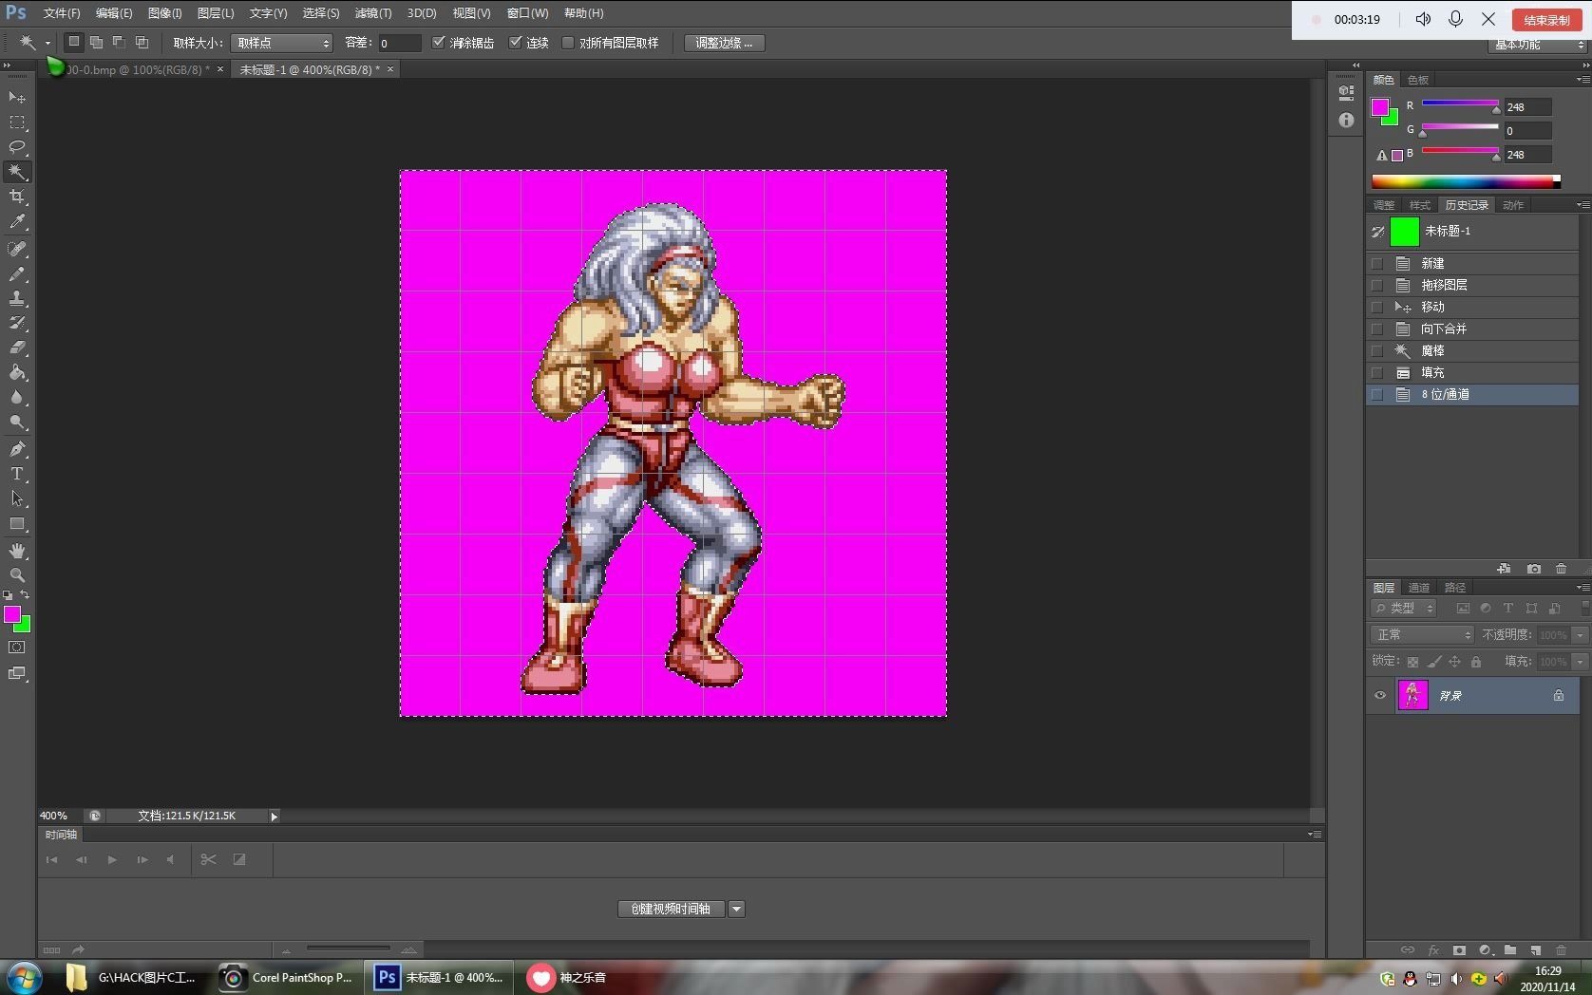Set history brush source for 魔棒 state
Viewport: 1592px width, 995px height.
(x=1377, y=350)
